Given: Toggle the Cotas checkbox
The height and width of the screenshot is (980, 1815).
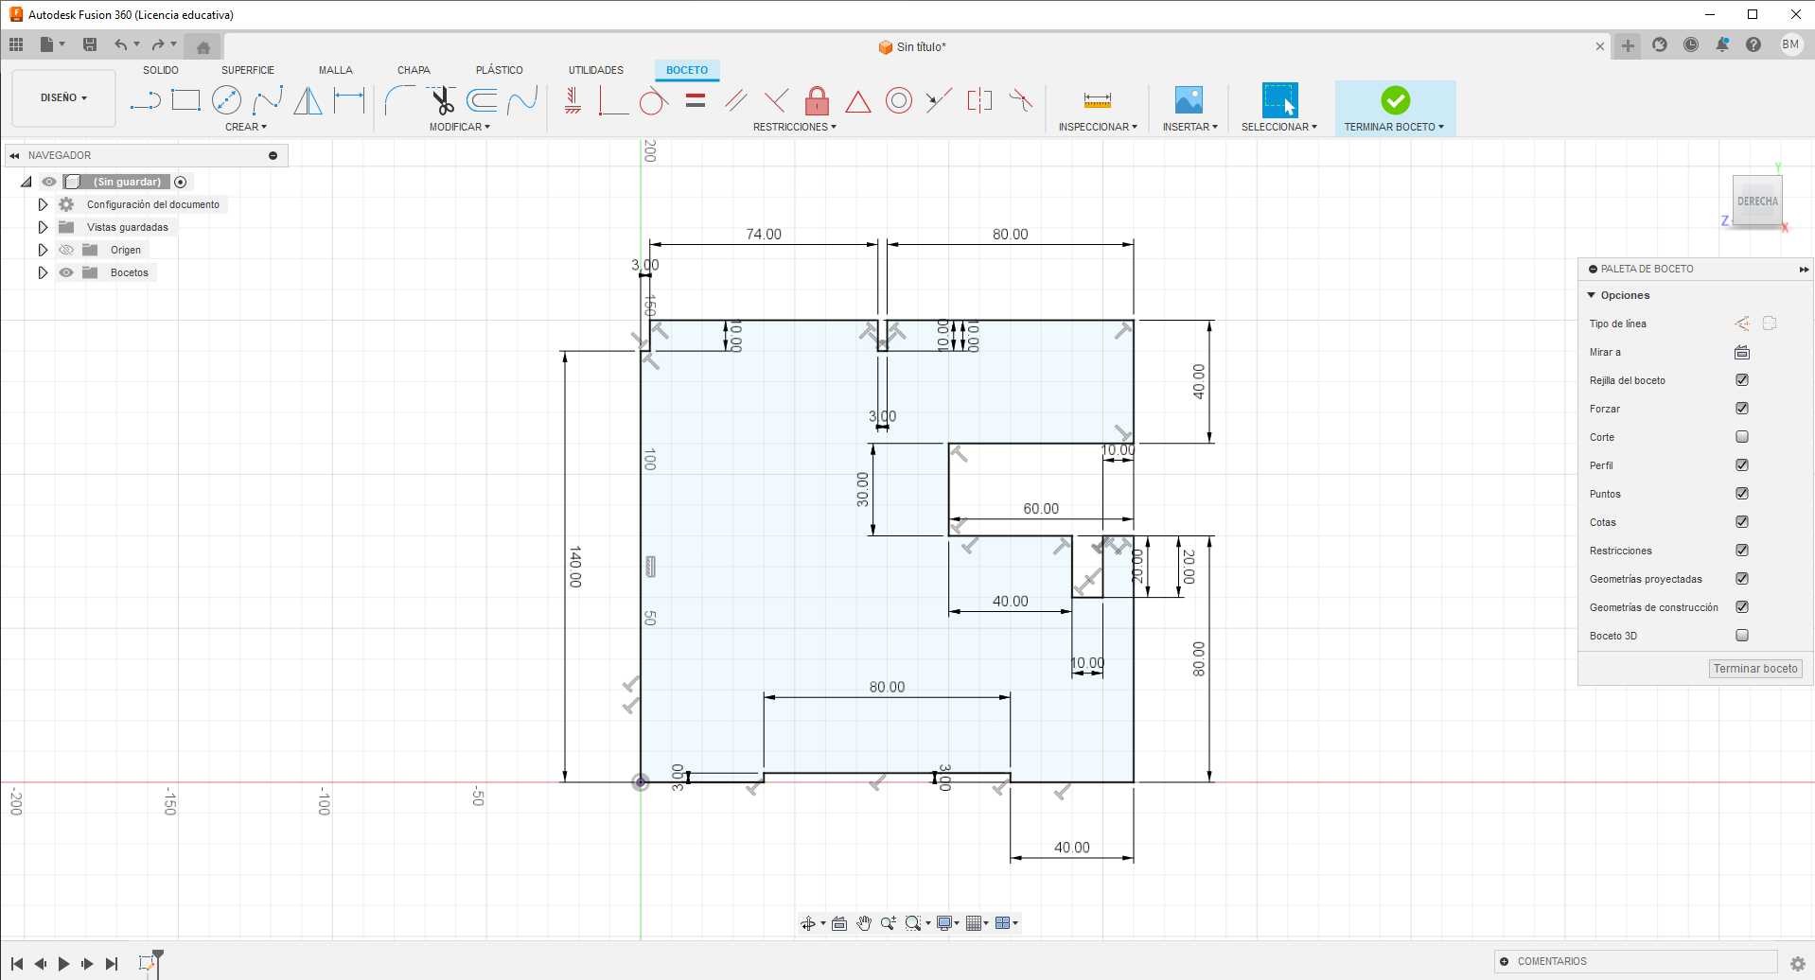Looking at the screenshot, I should click(1742, 522).
